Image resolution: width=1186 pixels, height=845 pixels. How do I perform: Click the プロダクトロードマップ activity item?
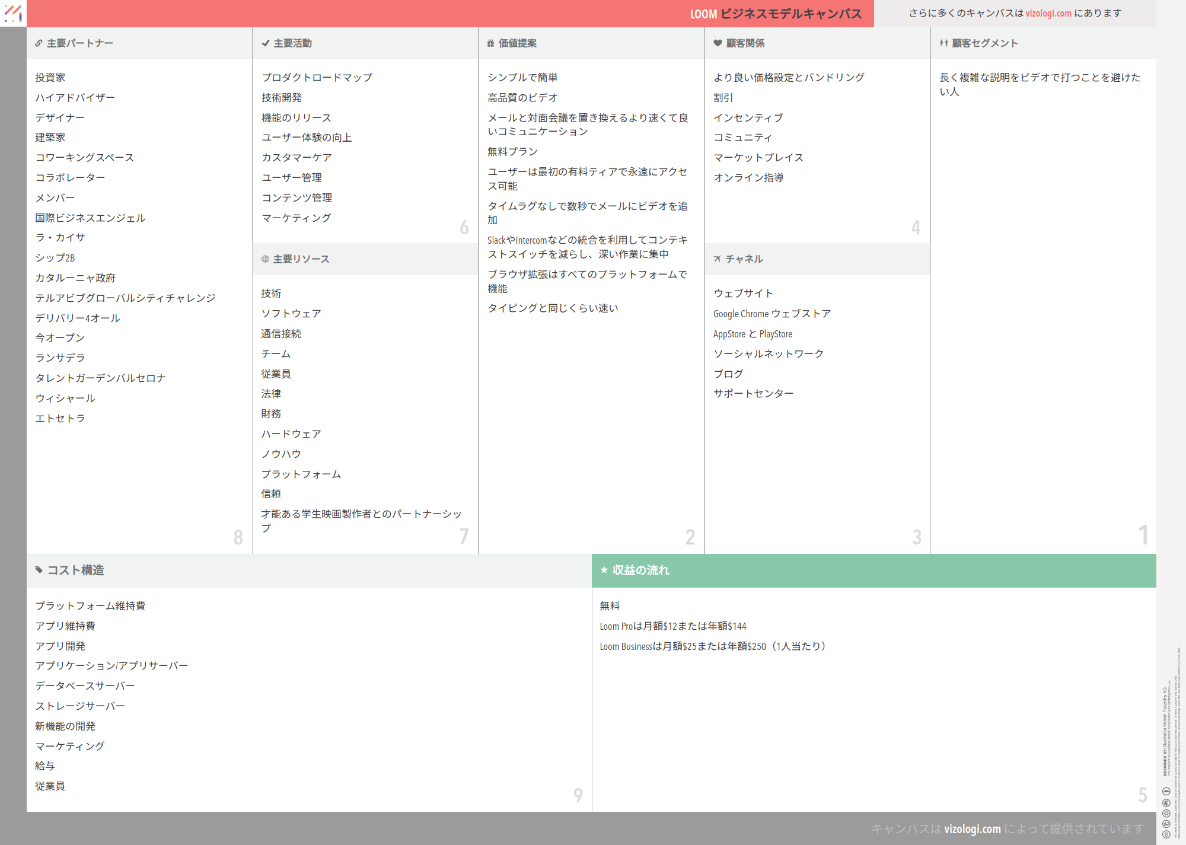coord(317,78)
